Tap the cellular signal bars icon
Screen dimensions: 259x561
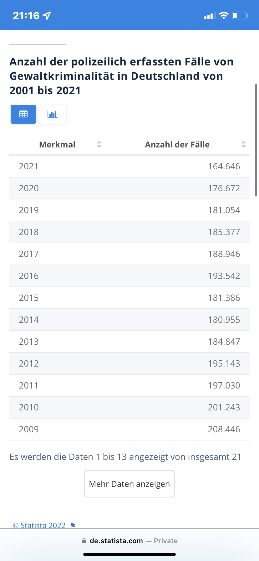[209, 16]
